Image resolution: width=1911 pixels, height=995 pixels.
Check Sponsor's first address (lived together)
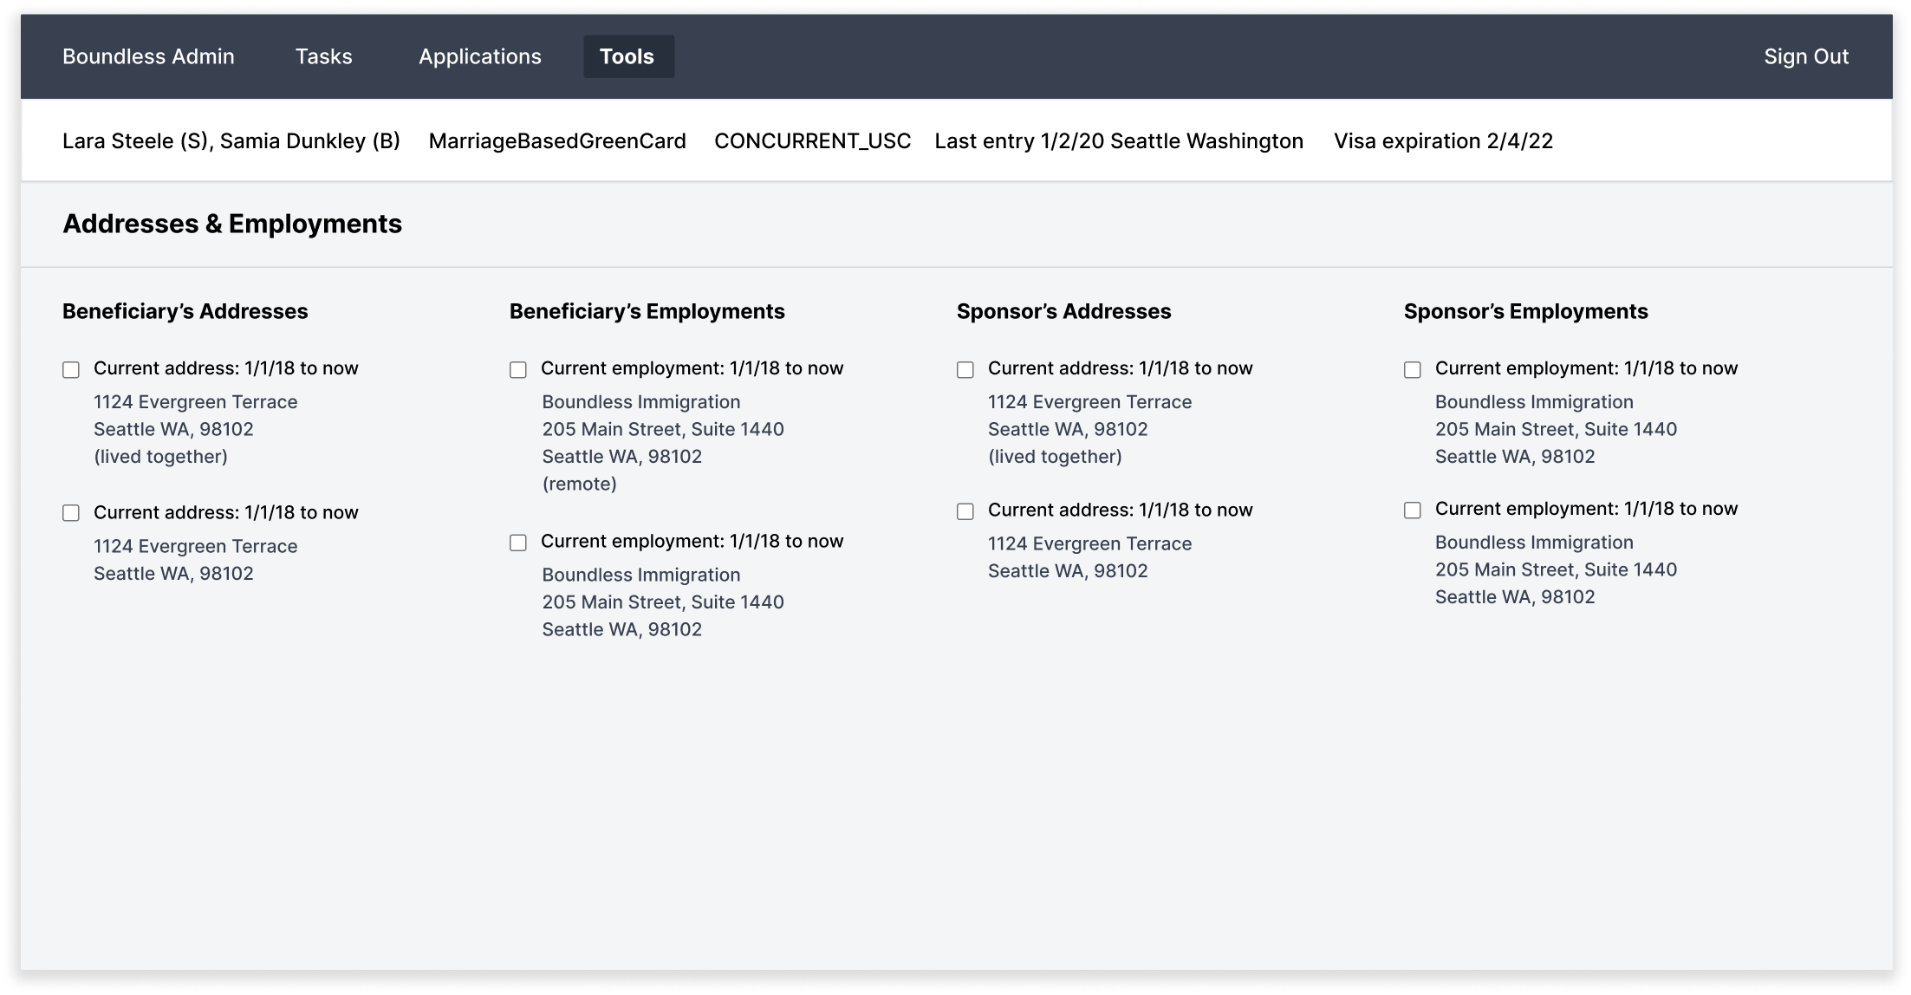[965, 370]
